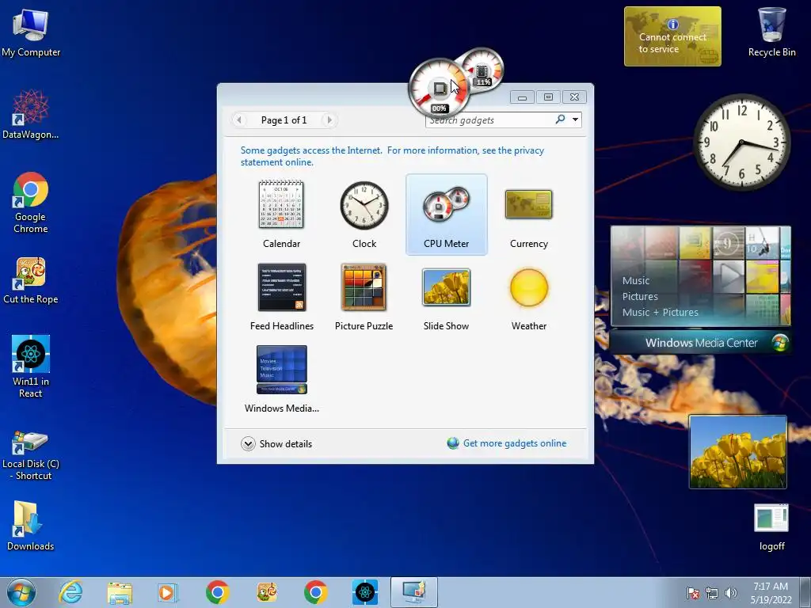
Task: Open the Recycle Bin
Action: (x=771, y=32)
